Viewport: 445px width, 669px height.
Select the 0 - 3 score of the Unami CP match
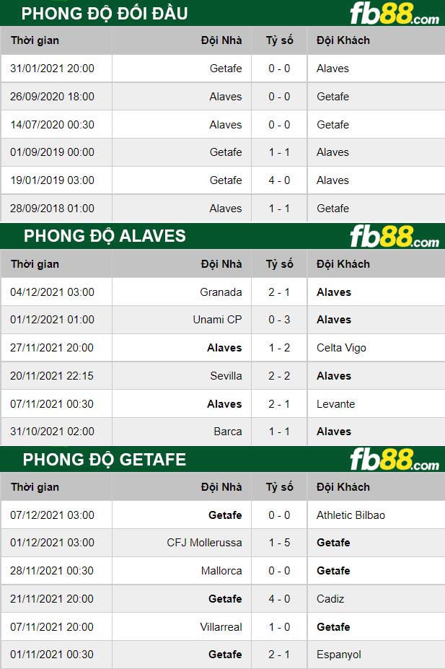click(x=279, y=320)
